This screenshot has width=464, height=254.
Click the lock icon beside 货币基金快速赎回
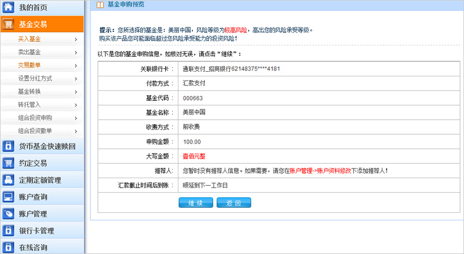[x=9, y=146]
